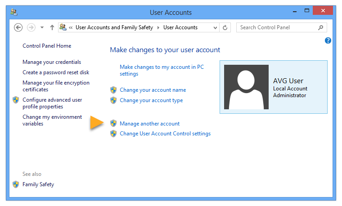This screenshot has width=342, height=206.
Task: Open Manage your credentials
Action: (x=52, y=62)
